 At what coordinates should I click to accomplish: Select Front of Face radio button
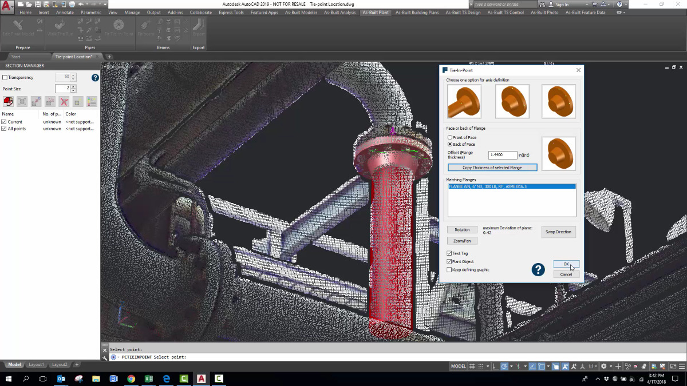pos(450,138)
